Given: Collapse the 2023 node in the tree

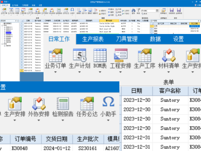Looking at the screenshot, I should coord(2,26).
